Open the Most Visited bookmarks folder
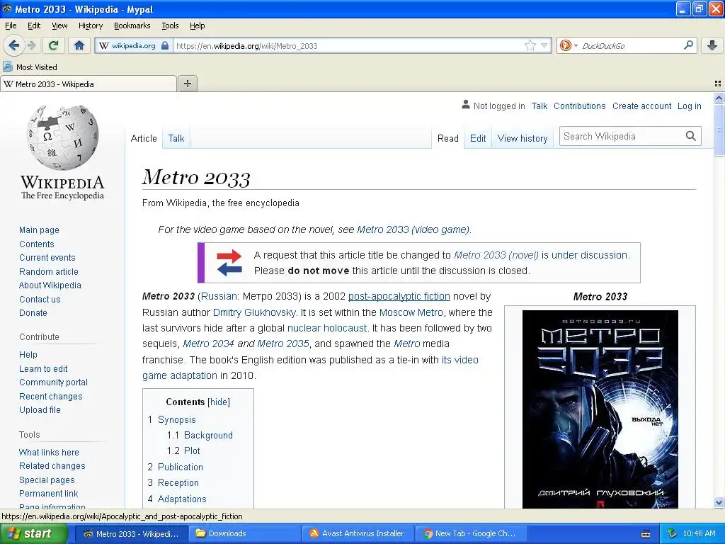 click(30, 67)
